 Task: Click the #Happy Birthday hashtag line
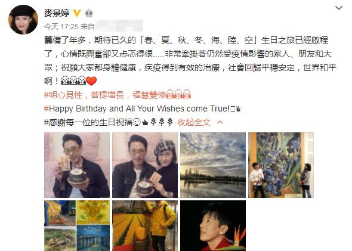click(143, 109)
